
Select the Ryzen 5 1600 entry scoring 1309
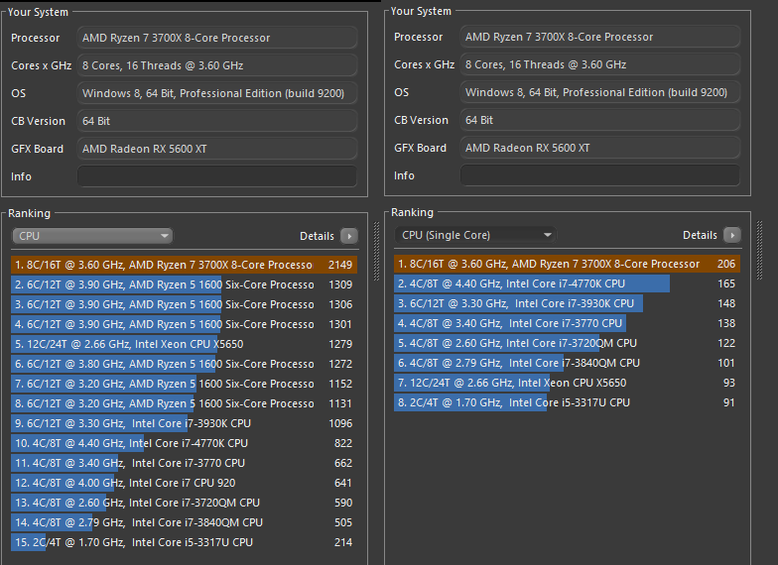click(184, 284)
